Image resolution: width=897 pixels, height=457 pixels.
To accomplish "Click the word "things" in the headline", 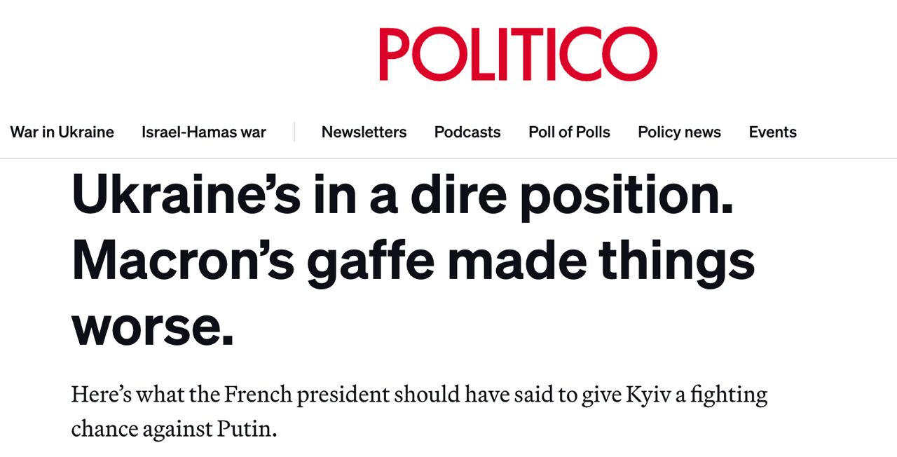I will tap(676, 261).
